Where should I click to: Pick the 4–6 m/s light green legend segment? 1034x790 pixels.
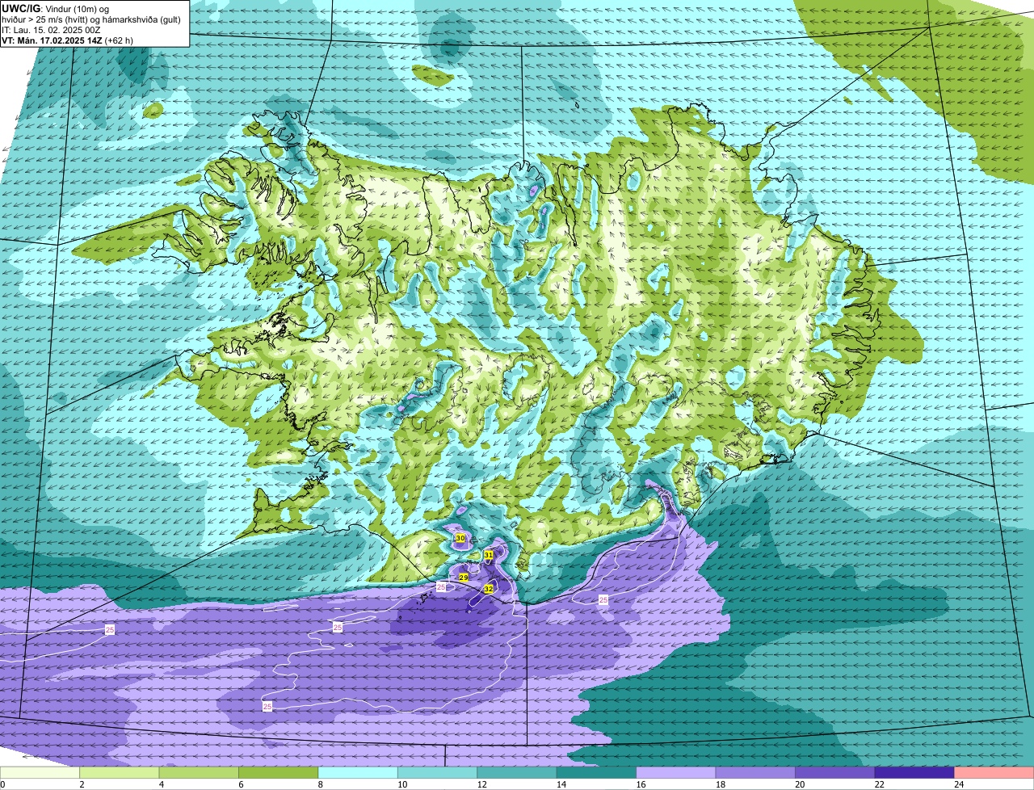coord(200,773)
